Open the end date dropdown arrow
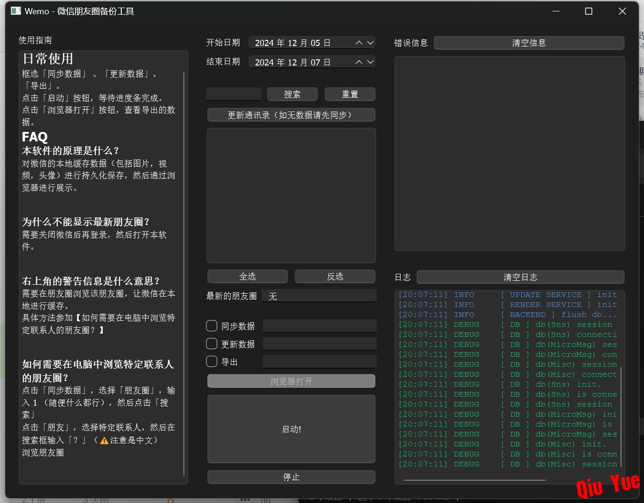The image size is (644, 503). (370, 62)
